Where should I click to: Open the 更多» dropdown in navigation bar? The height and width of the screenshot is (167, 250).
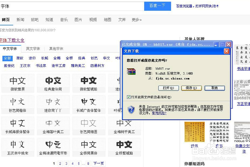click(136, 20)
